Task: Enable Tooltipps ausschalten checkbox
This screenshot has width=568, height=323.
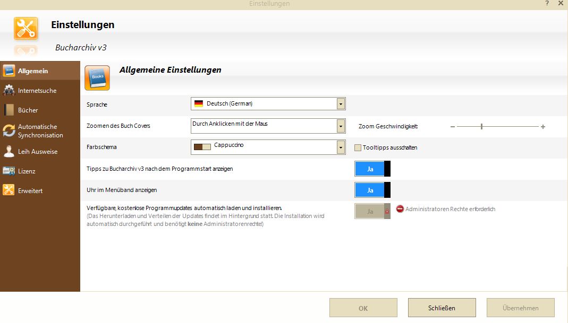Action: click(x=358, y=147)
